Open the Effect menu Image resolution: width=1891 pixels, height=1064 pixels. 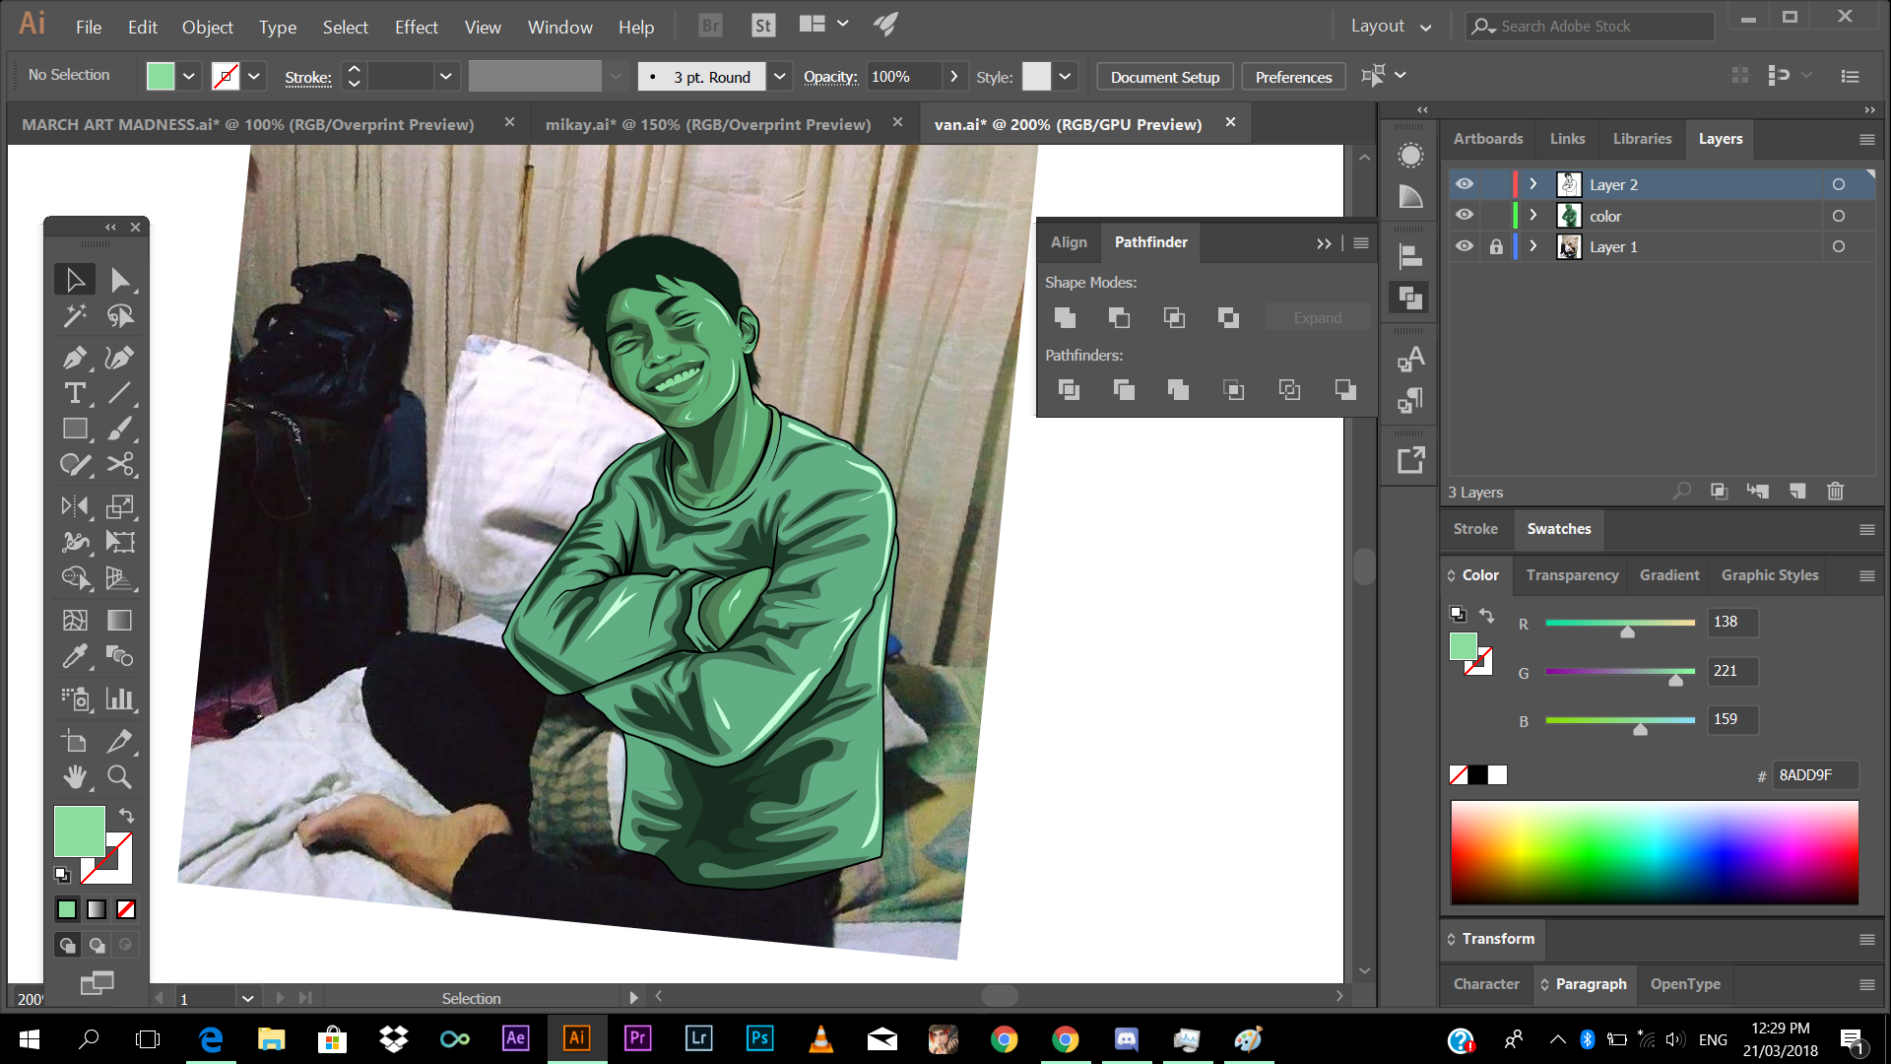(416, 27)
